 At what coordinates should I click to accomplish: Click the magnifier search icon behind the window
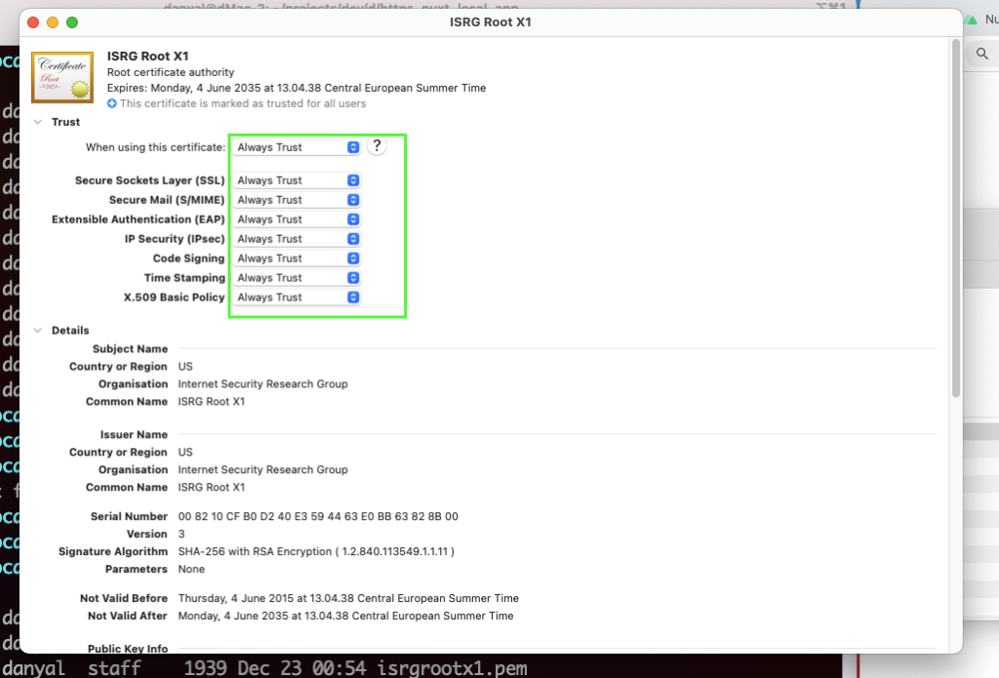[981, 55]
